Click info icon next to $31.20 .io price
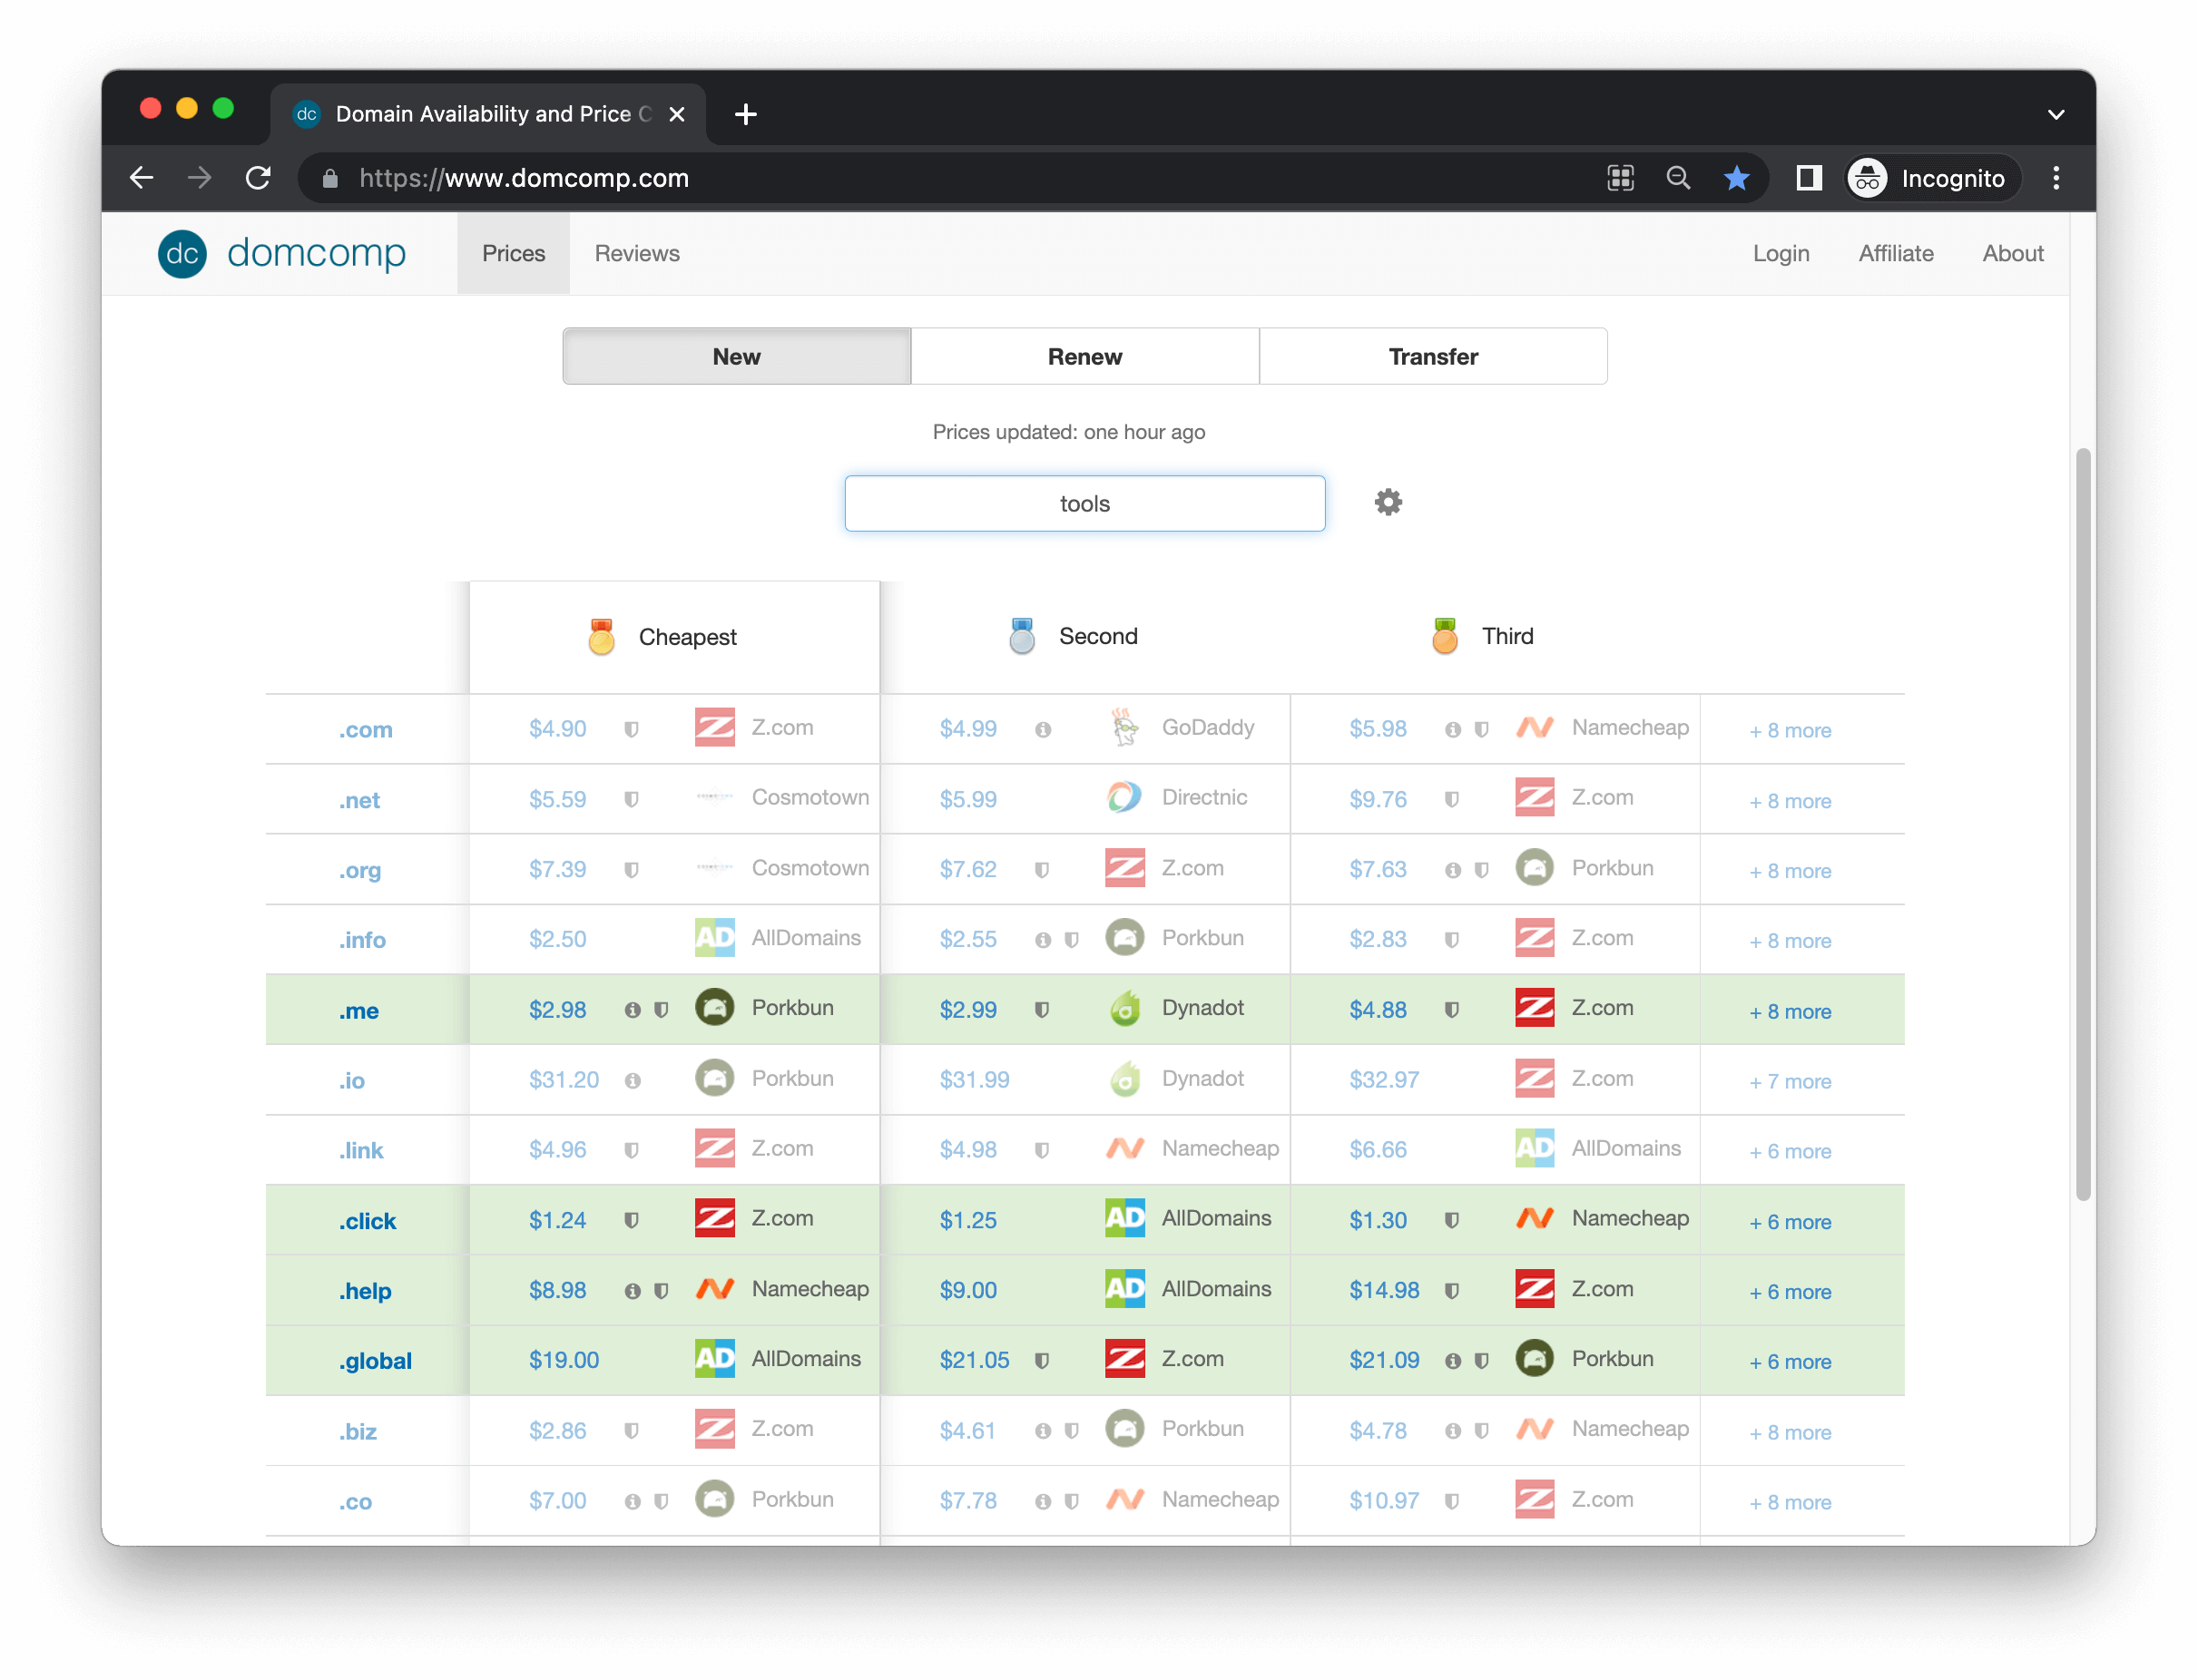2198x1680 pixels. pos(632,1080)
